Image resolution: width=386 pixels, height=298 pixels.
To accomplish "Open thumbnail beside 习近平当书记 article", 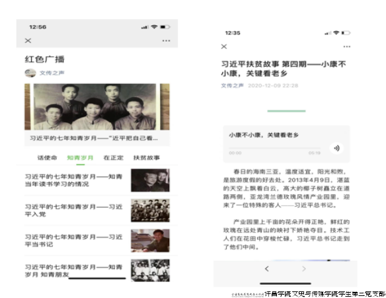I will 150,241.
